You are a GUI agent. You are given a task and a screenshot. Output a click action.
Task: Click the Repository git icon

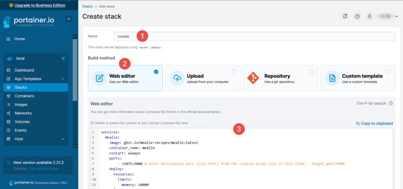coord(253,78)
